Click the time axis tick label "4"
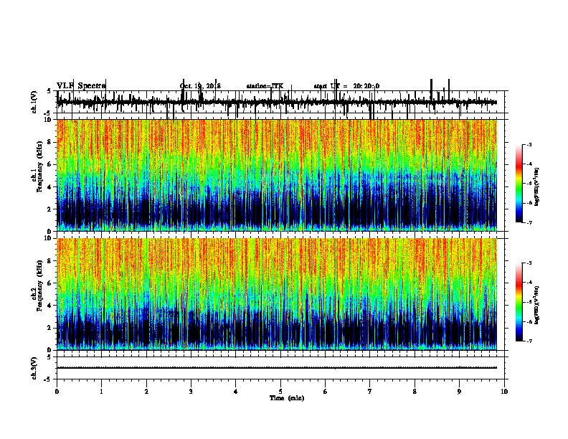The width and height of the screenshot is (568, 439). (x=236, y=392)
